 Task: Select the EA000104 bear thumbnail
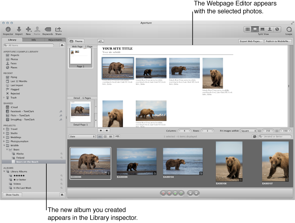coord(182,162)
